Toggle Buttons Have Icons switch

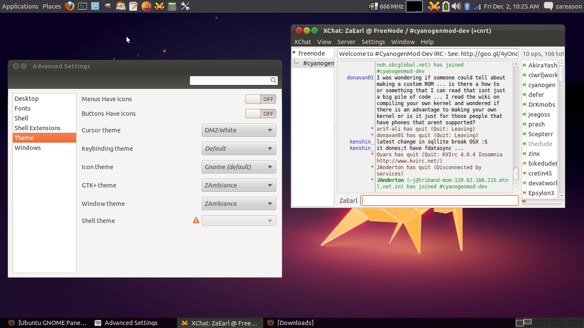[261, 114]
